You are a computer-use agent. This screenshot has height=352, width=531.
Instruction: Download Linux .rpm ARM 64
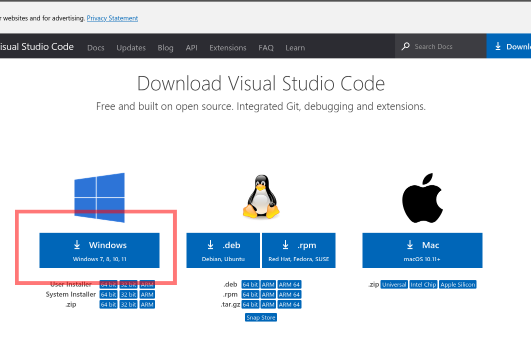[x=289, y=295]
